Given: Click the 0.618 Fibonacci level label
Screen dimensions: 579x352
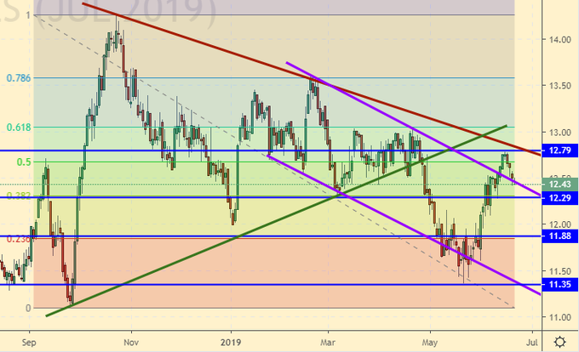Looking at the screenshot, I should tap(19, 127).
